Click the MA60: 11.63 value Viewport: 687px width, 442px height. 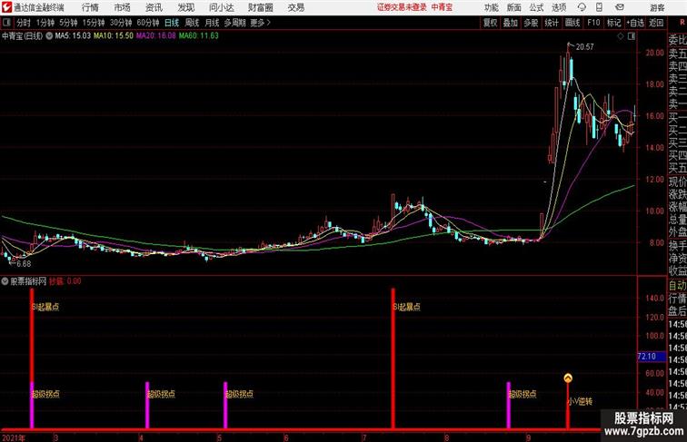click(198, 36)
